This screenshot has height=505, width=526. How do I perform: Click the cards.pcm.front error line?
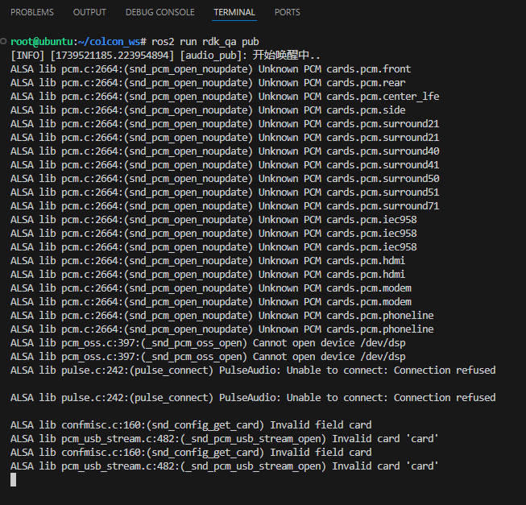click(210, 68)
